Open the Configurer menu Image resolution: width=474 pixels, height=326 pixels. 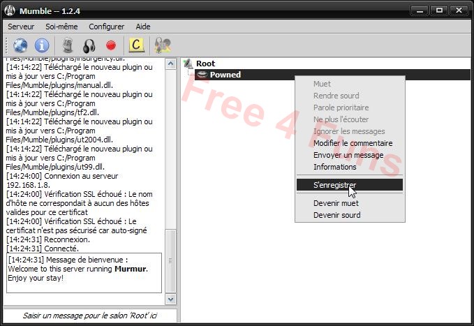(x=106, y=27)
